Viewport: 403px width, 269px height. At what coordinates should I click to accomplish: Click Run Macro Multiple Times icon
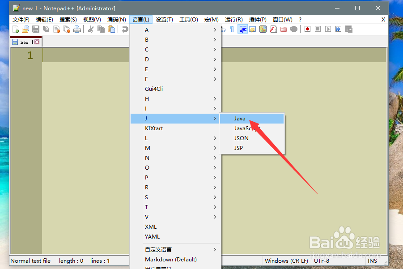(338, 29)
